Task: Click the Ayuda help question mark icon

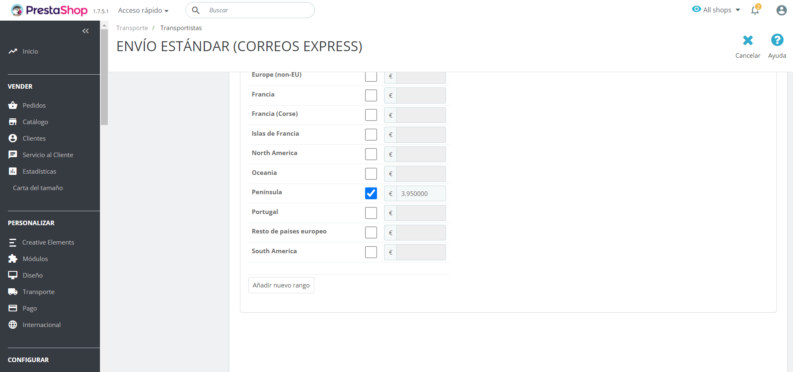Action: [777, 40]
